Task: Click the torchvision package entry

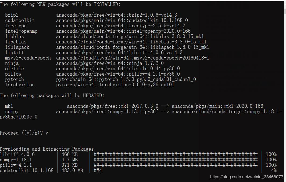Action: point(20,85)
